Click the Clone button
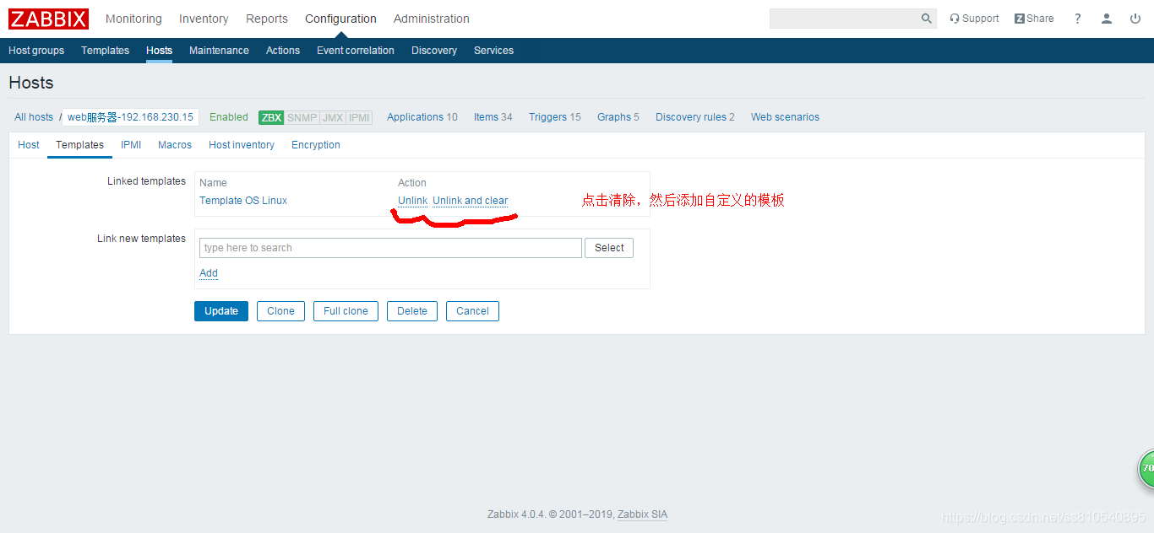Image resolution: width=1154 pixels, height=533 pixels. point(280,311)
